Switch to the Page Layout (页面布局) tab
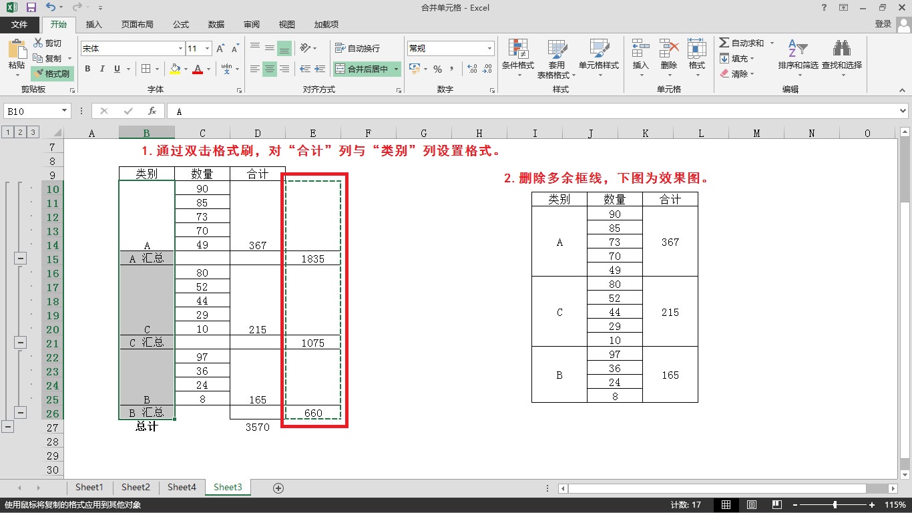912x513 pixels. coord(137,24)
